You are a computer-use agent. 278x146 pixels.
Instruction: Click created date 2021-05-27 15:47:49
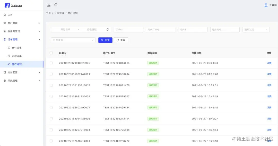click(205, 96)
